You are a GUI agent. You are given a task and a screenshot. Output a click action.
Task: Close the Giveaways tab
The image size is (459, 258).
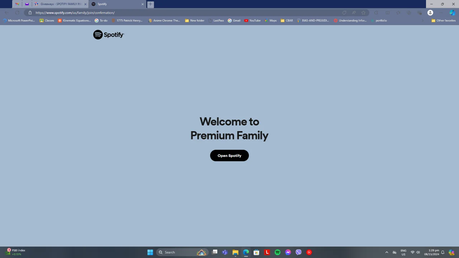[x=85, y=4]
